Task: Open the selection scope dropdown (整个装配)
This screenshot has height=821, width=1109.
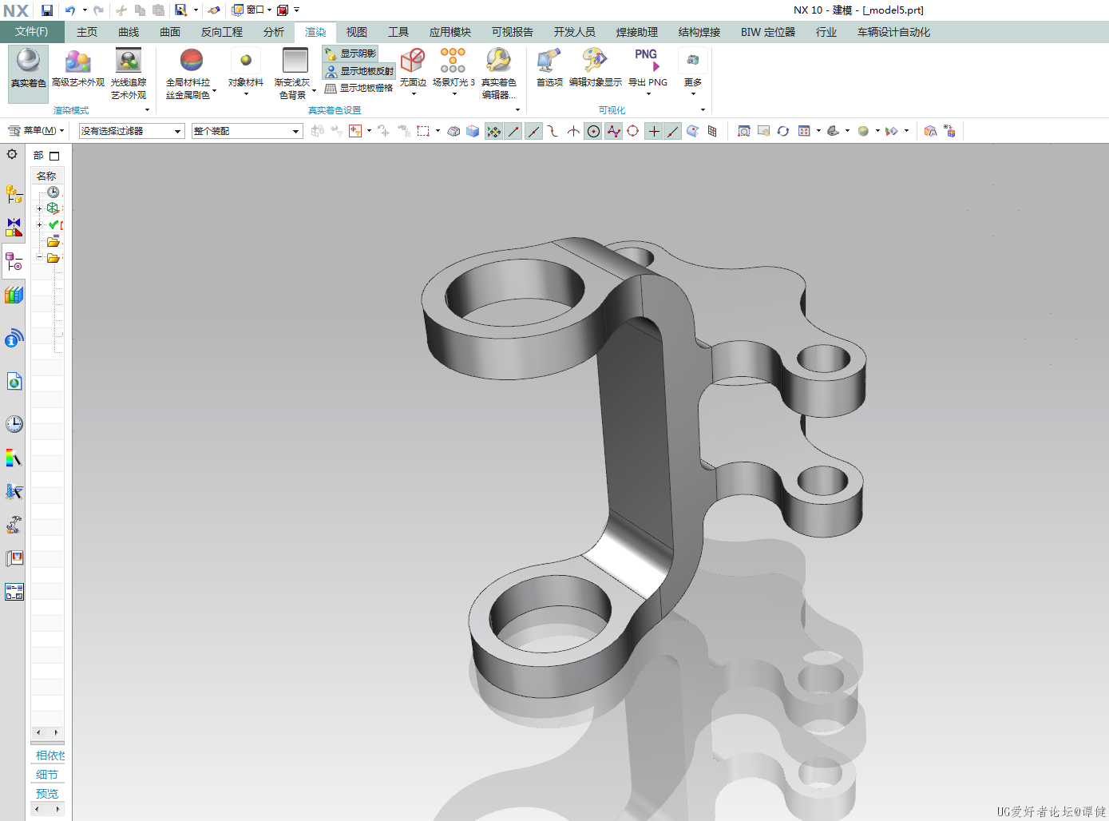Action: (x=248, y=131)
